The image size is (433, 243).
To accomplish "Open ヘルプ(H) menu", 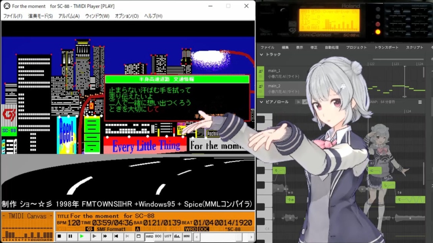I will point(153,16).
